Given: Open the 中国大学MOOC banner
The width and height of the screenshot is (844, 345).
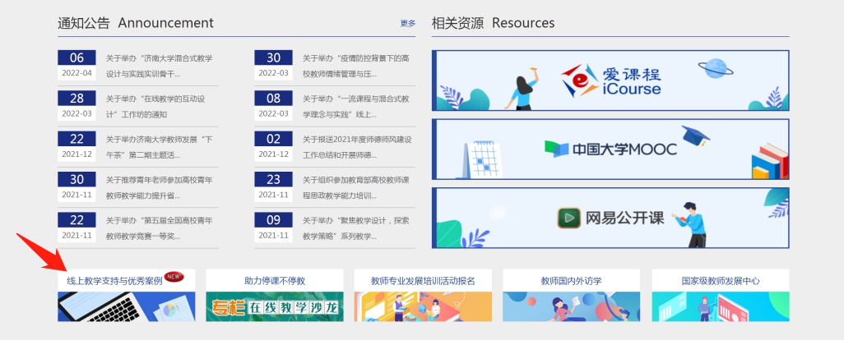Looking at the screenshot, I should (610, 149).
